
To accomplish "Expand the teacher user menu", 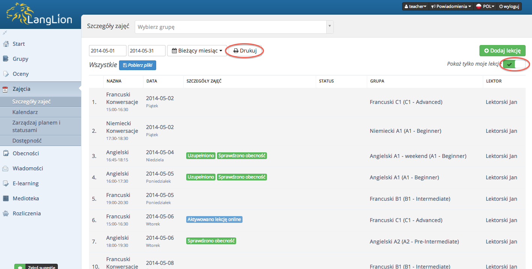I will coord(416,6).
